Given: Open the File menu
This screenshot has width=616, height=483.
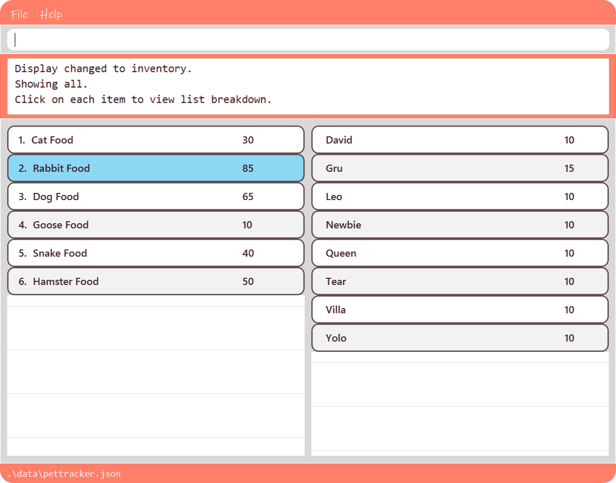Looking at the screenshot, I should click(x=19, y=14).
